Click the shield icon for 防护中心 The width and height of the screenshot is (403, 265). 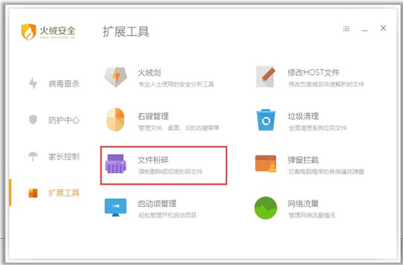pos(33,120)
